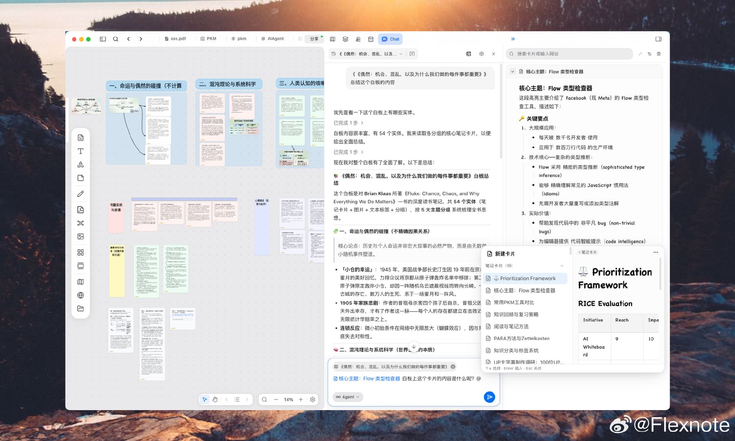Go back with the left arrow

point(129,39)
